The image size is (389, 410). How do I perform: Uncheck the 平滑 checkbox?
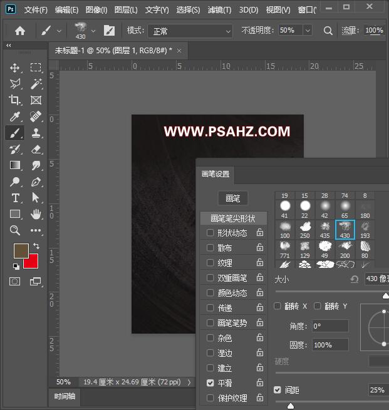point(210,383)
